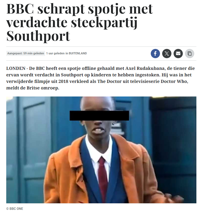The image size is (204, 212).
Task: Share the article on X
Action: (167, 53)
